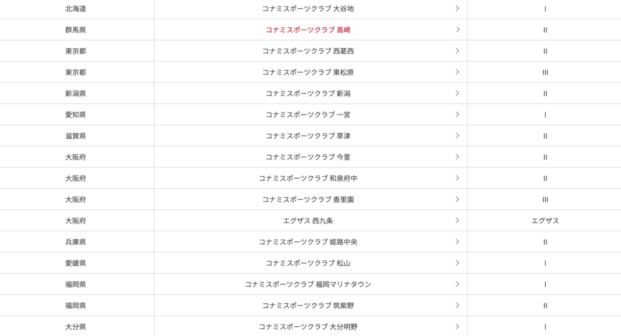This screenshot has height=336, width=621.
Task: Click the chevron in the 香里園 row
Action: (x=457, y=199)
